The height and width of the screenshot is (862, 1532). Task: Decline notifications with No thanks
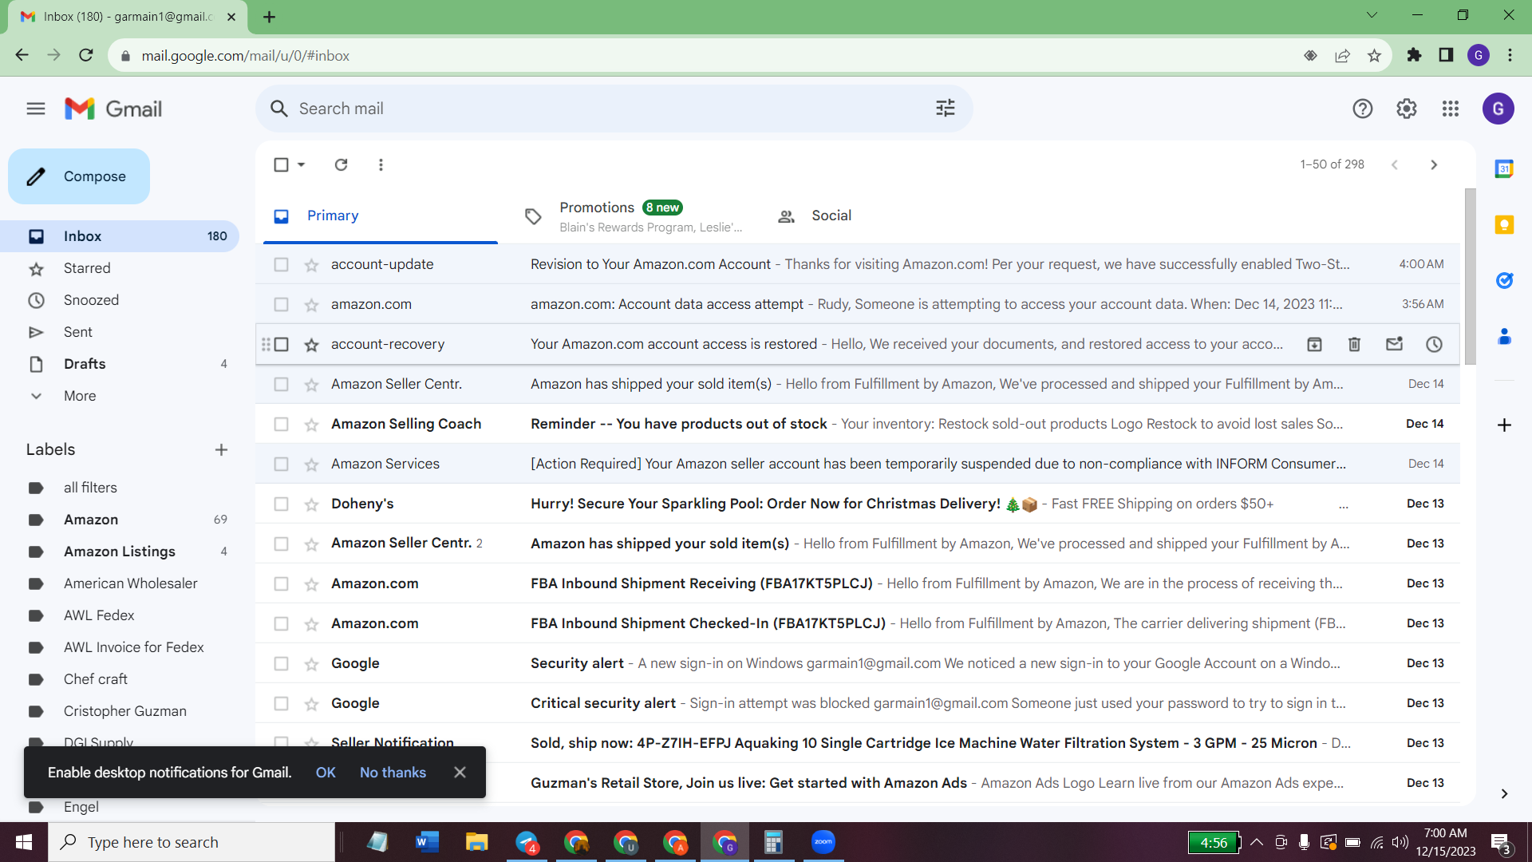393,773
